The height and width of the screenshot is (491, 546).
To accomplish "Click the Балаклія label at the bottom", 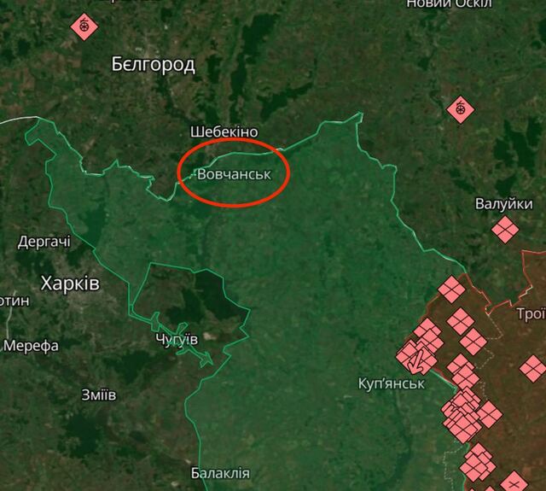I will click(x=220, y=473).
